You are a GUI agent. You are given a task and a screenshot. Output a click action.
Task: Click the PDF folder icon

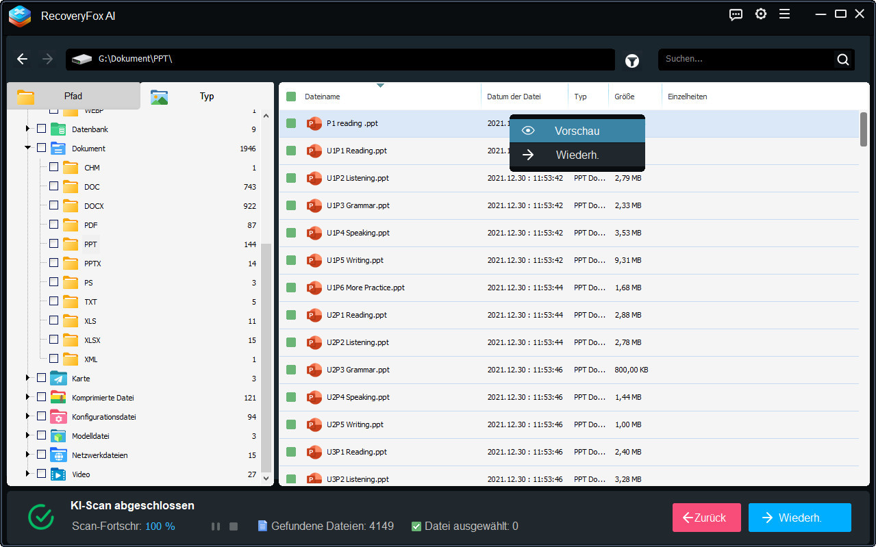tap(71, 225)
